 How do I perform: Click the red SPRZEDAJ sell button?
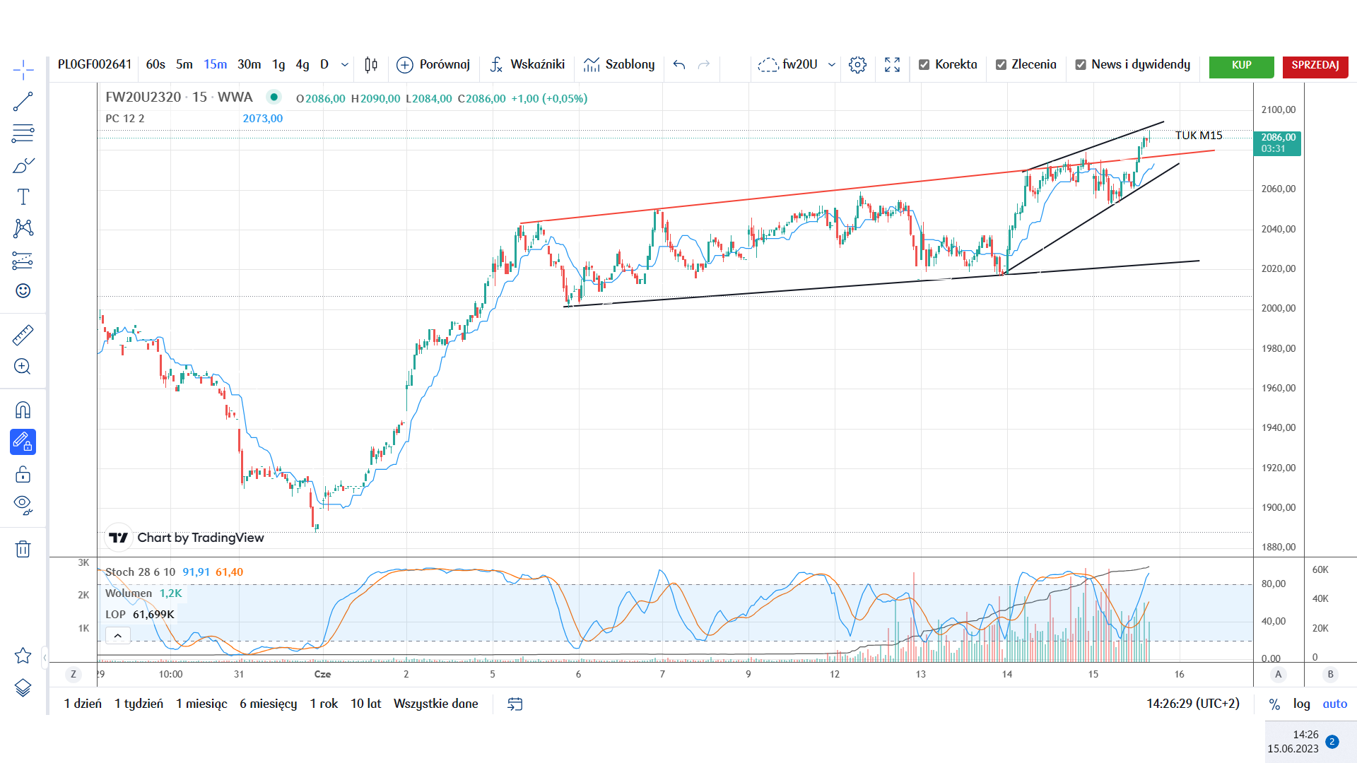1315,65
